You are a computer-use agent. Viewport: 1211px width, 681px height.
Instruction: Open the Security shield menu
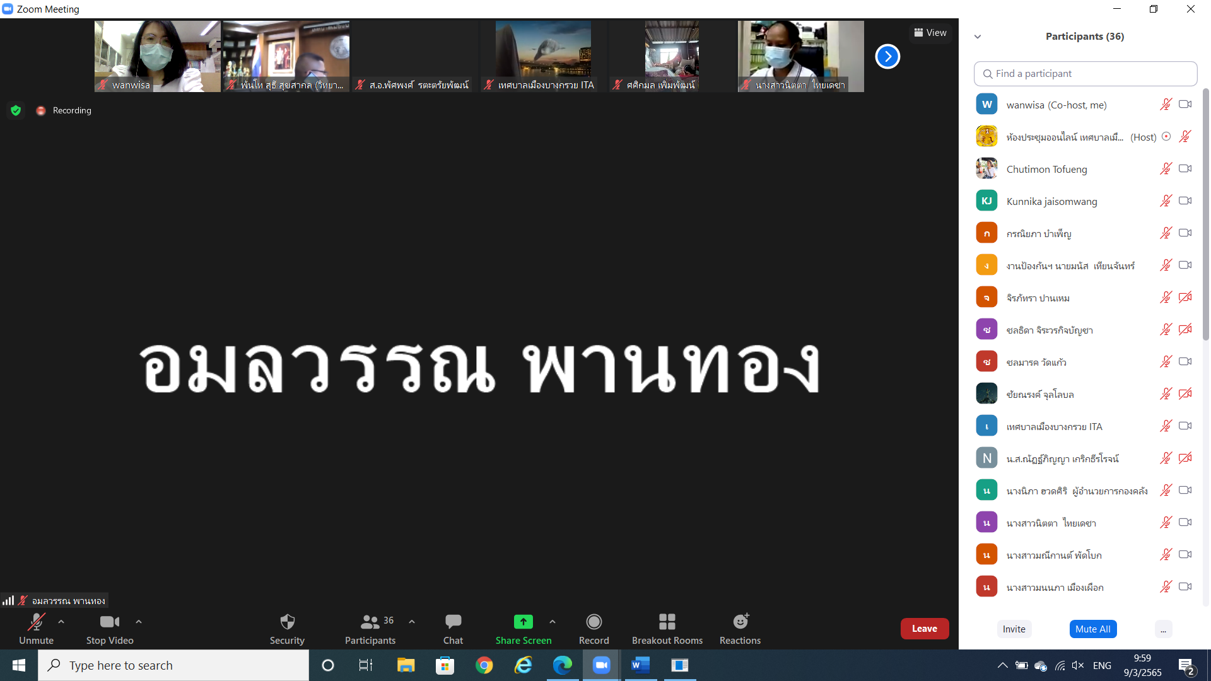(287, 629)
